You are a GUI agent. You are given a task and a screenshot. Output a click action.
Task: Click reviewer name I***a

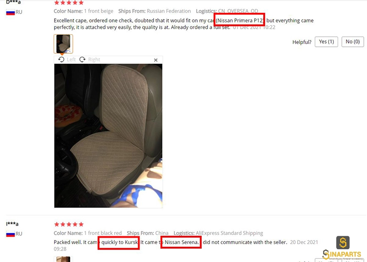[12, 224]
